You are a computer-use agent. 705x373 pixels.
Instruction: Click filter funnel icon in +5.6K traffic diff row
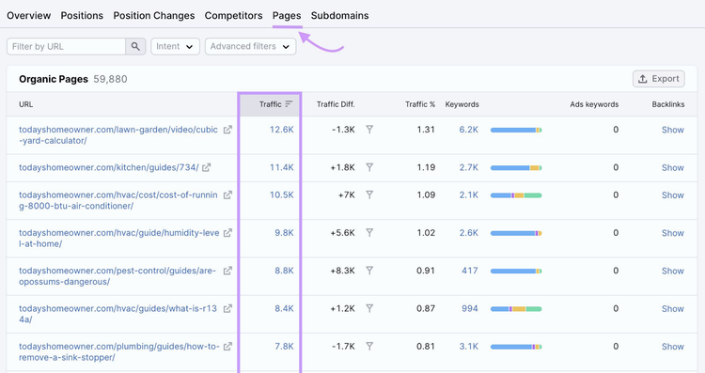(x=369, y=233)
